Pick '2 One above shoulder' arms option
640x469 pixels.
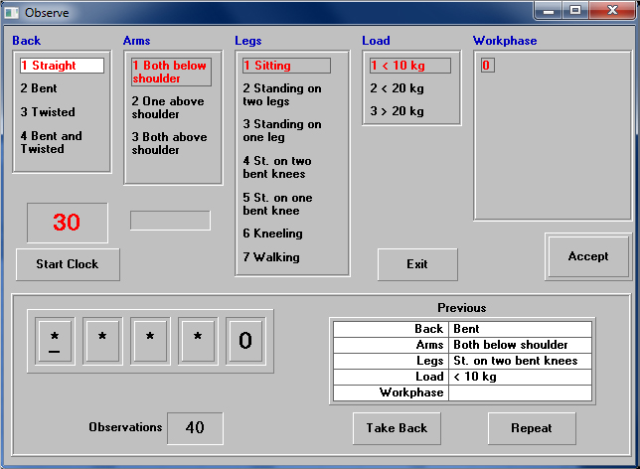[168, 107]
